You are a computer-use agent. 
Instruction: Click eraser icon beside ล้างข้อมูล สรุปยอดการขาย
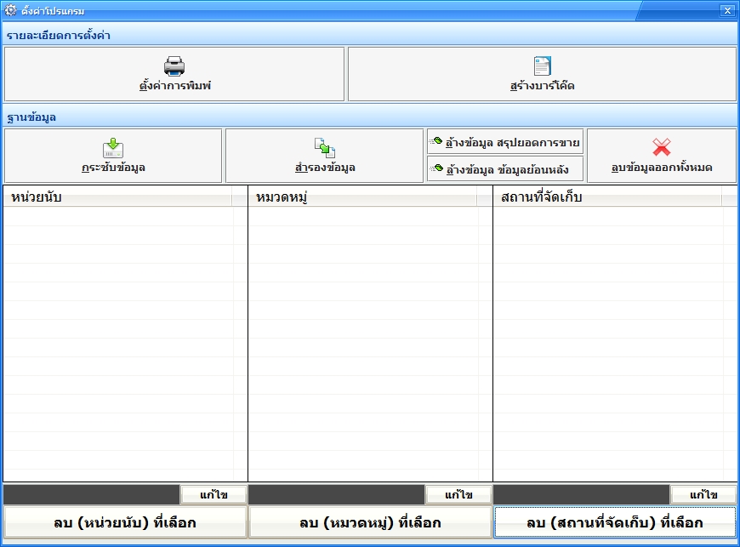(437, 141)
